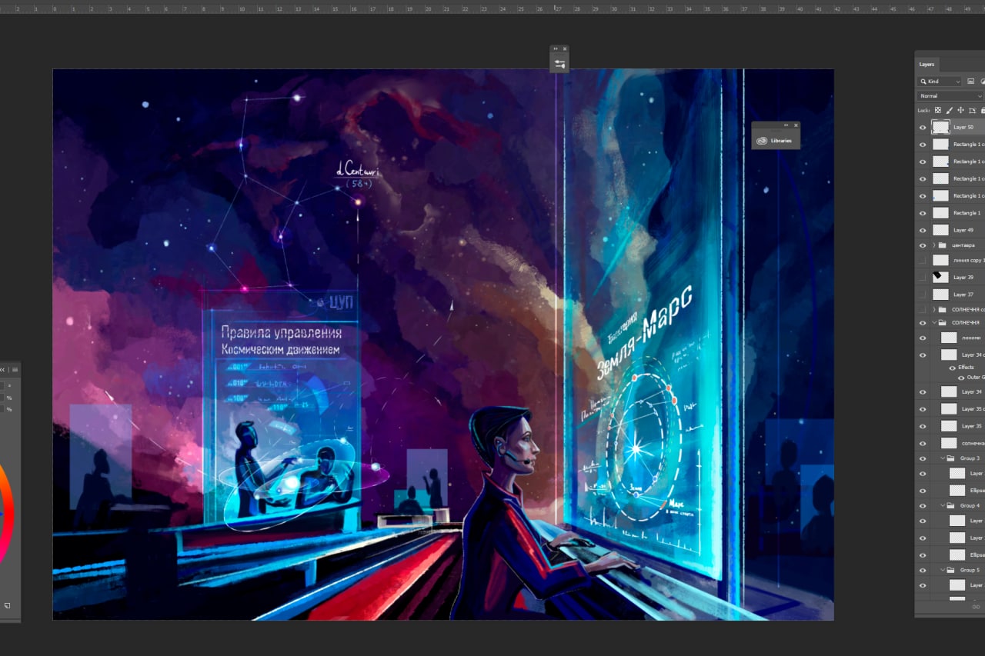The image size is (985, 656).
Task: Toggle visibility of Group 5
Action: tap(923, 570)
